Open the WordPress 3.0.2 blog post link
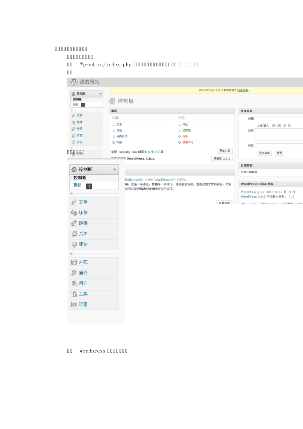Viewport: 303px width, 429px height. [253, 192]
